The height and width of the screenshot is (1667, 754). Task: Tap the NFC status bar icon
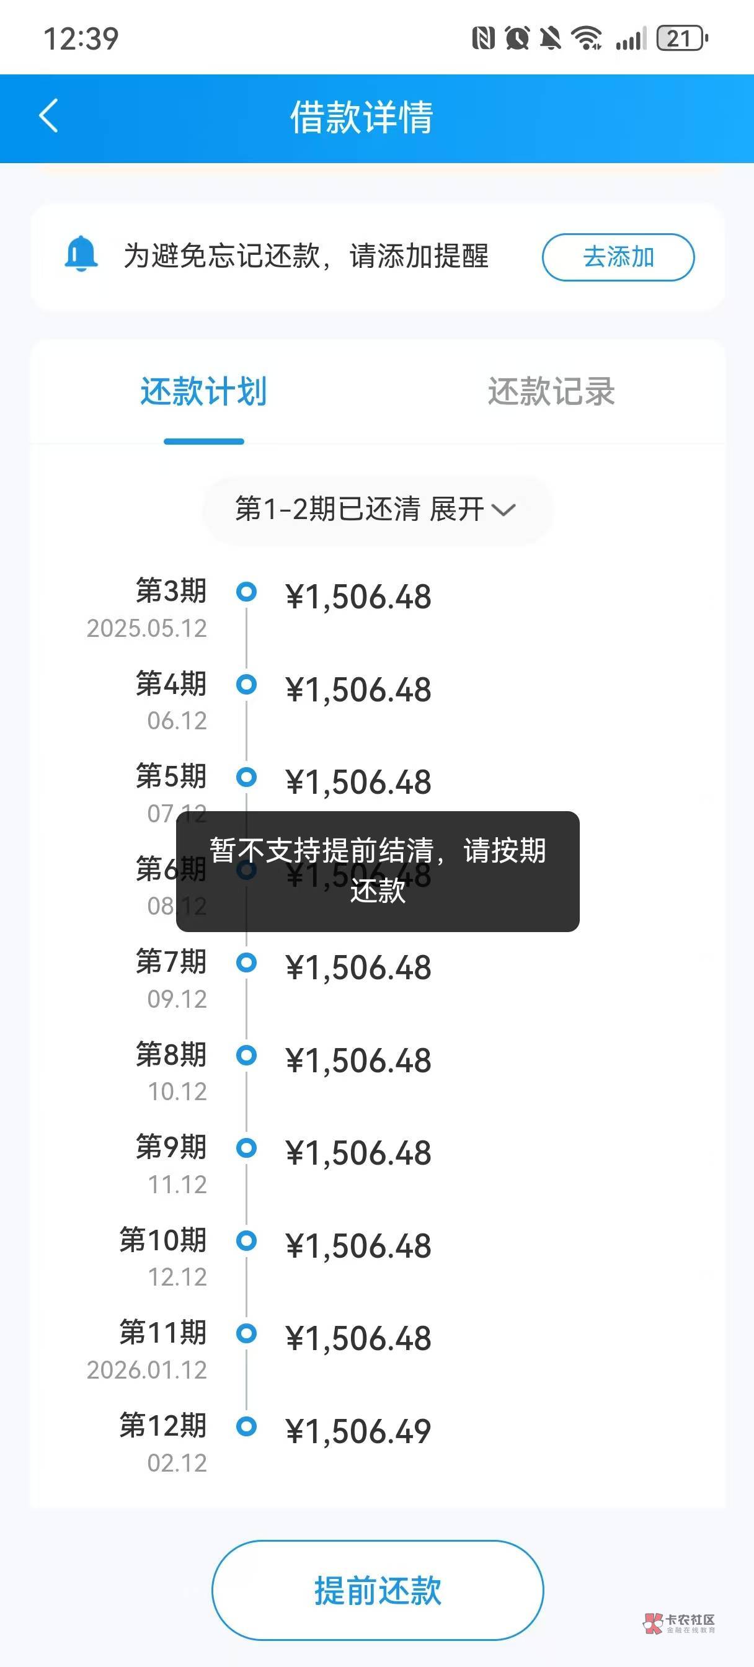[483, 38]
